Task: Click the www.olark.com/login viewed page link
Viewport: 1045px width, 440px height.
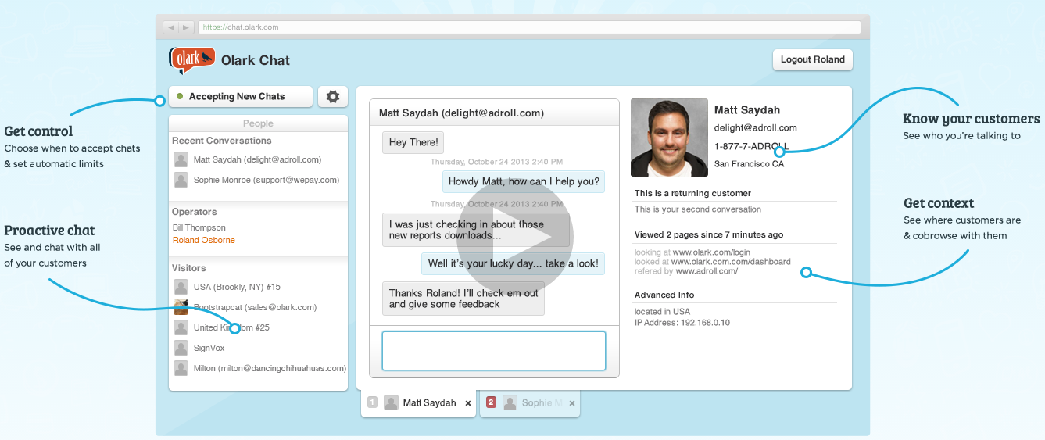Action: pos(711,252)
